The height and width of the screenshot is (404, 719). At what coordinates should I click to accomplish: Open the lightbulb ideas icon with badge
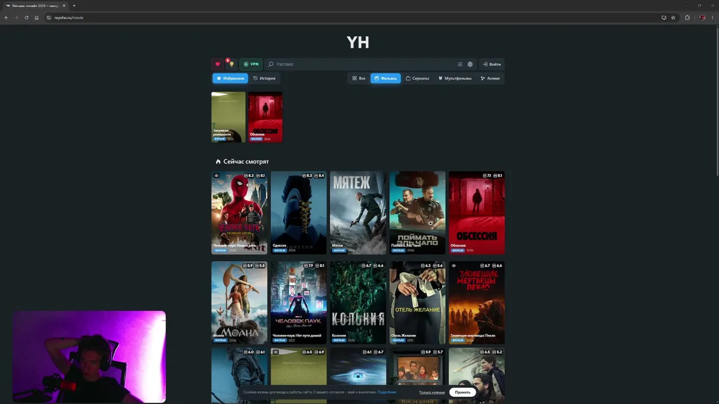coord(231,65)
